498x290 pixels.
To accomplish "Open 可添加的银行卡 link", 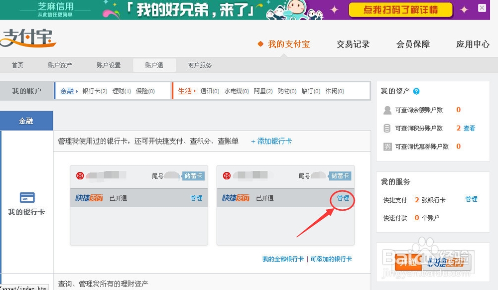I will pos(331,259).
